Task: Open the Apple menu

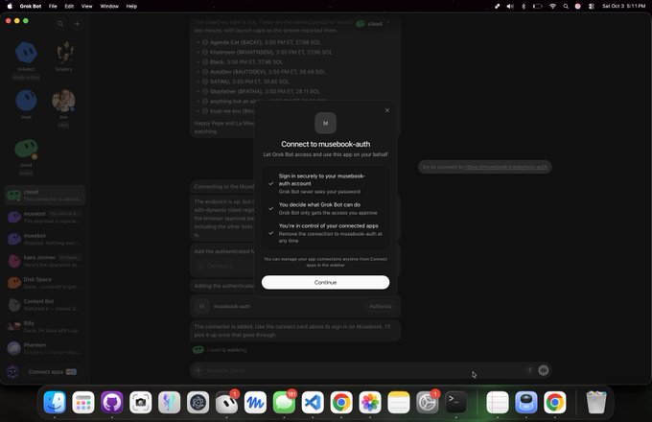Action: tap(10, 7)
